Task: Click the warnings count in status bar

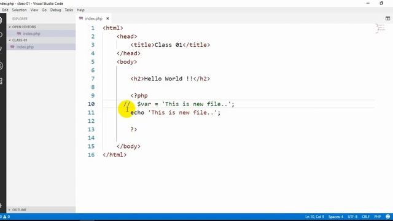Action: (x=7, y=217)
